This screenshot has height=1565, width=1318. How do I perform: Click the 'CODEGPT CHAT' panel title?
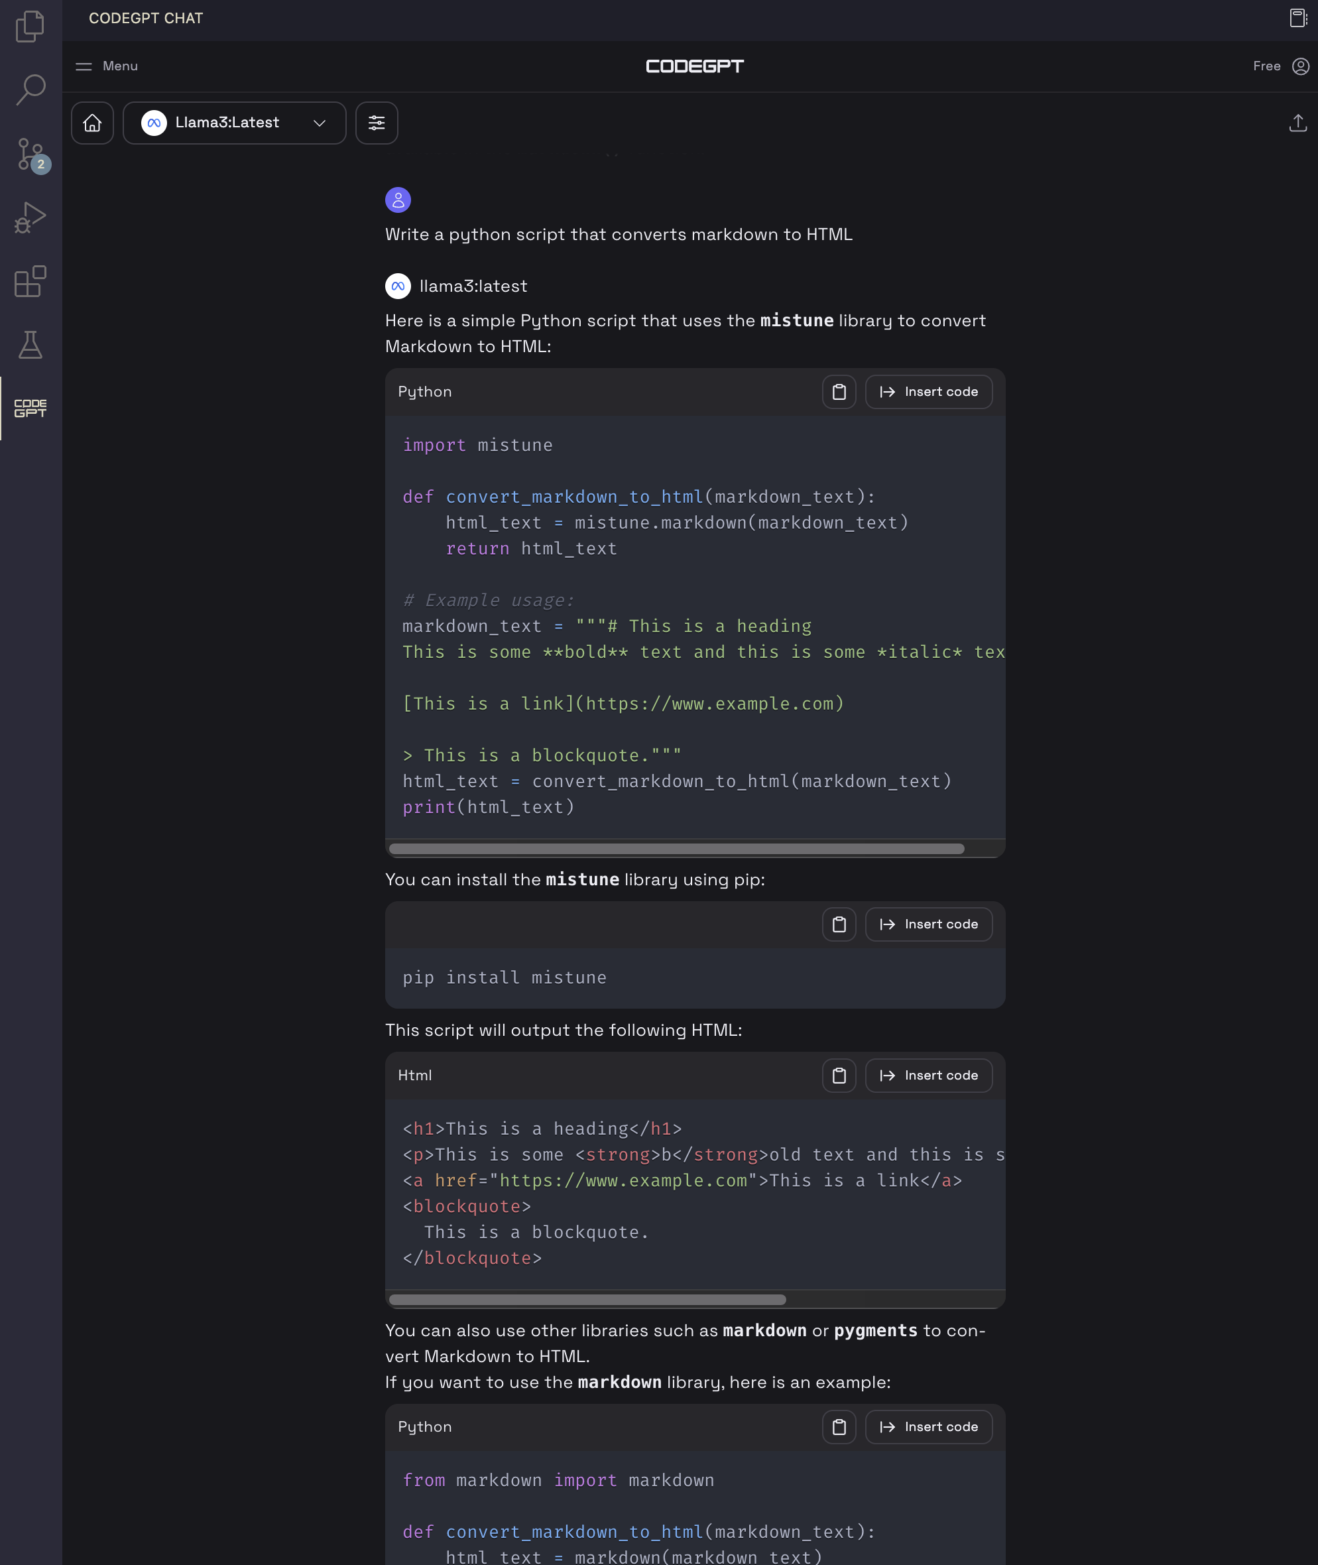click(x=146, y=18)
